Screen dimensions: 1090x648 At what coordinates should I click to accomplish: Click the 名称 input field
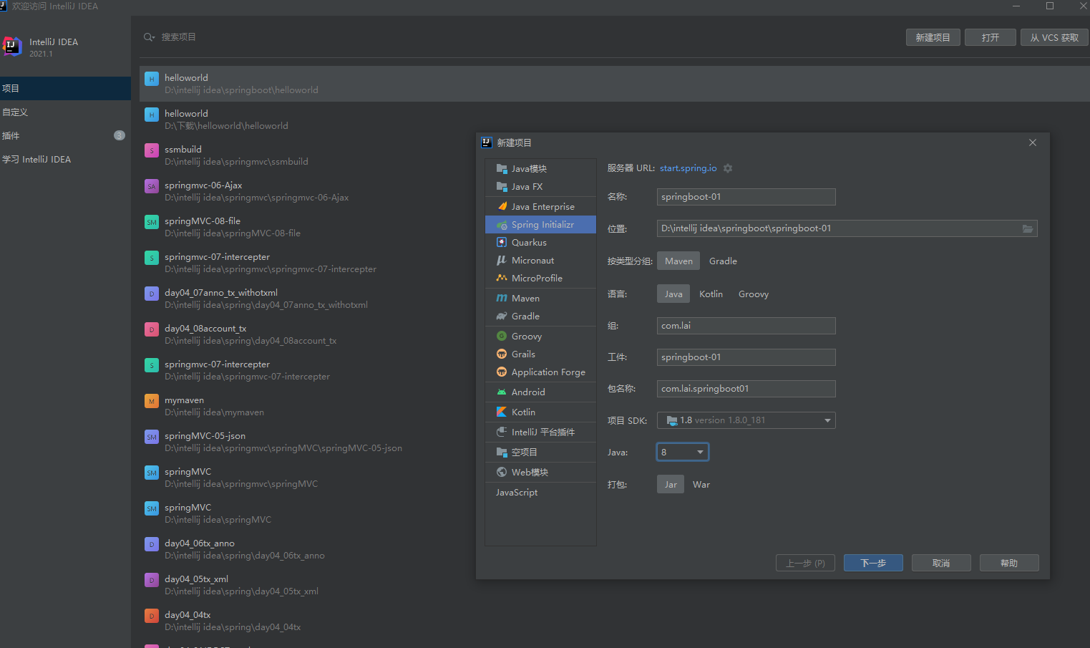(x=746, y=197)
